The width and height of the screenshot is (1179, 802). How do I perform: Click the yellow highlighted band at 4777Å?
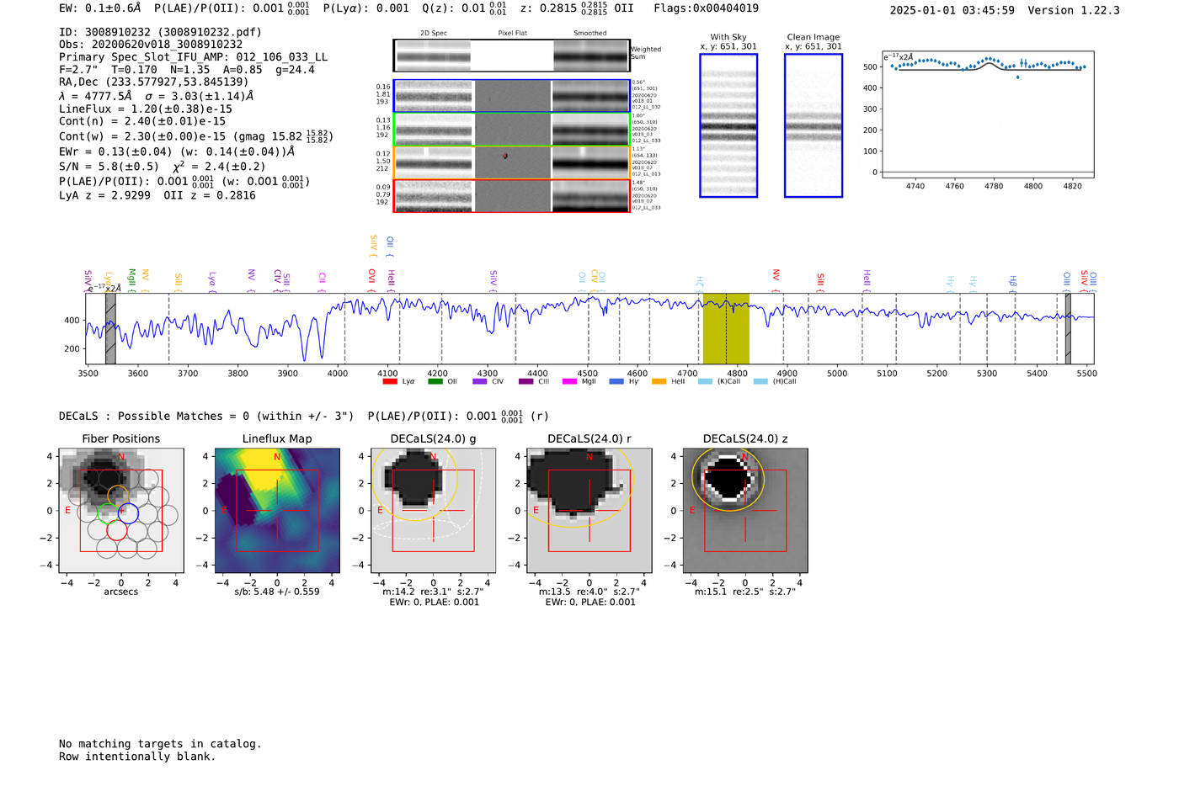pos(726,328)
